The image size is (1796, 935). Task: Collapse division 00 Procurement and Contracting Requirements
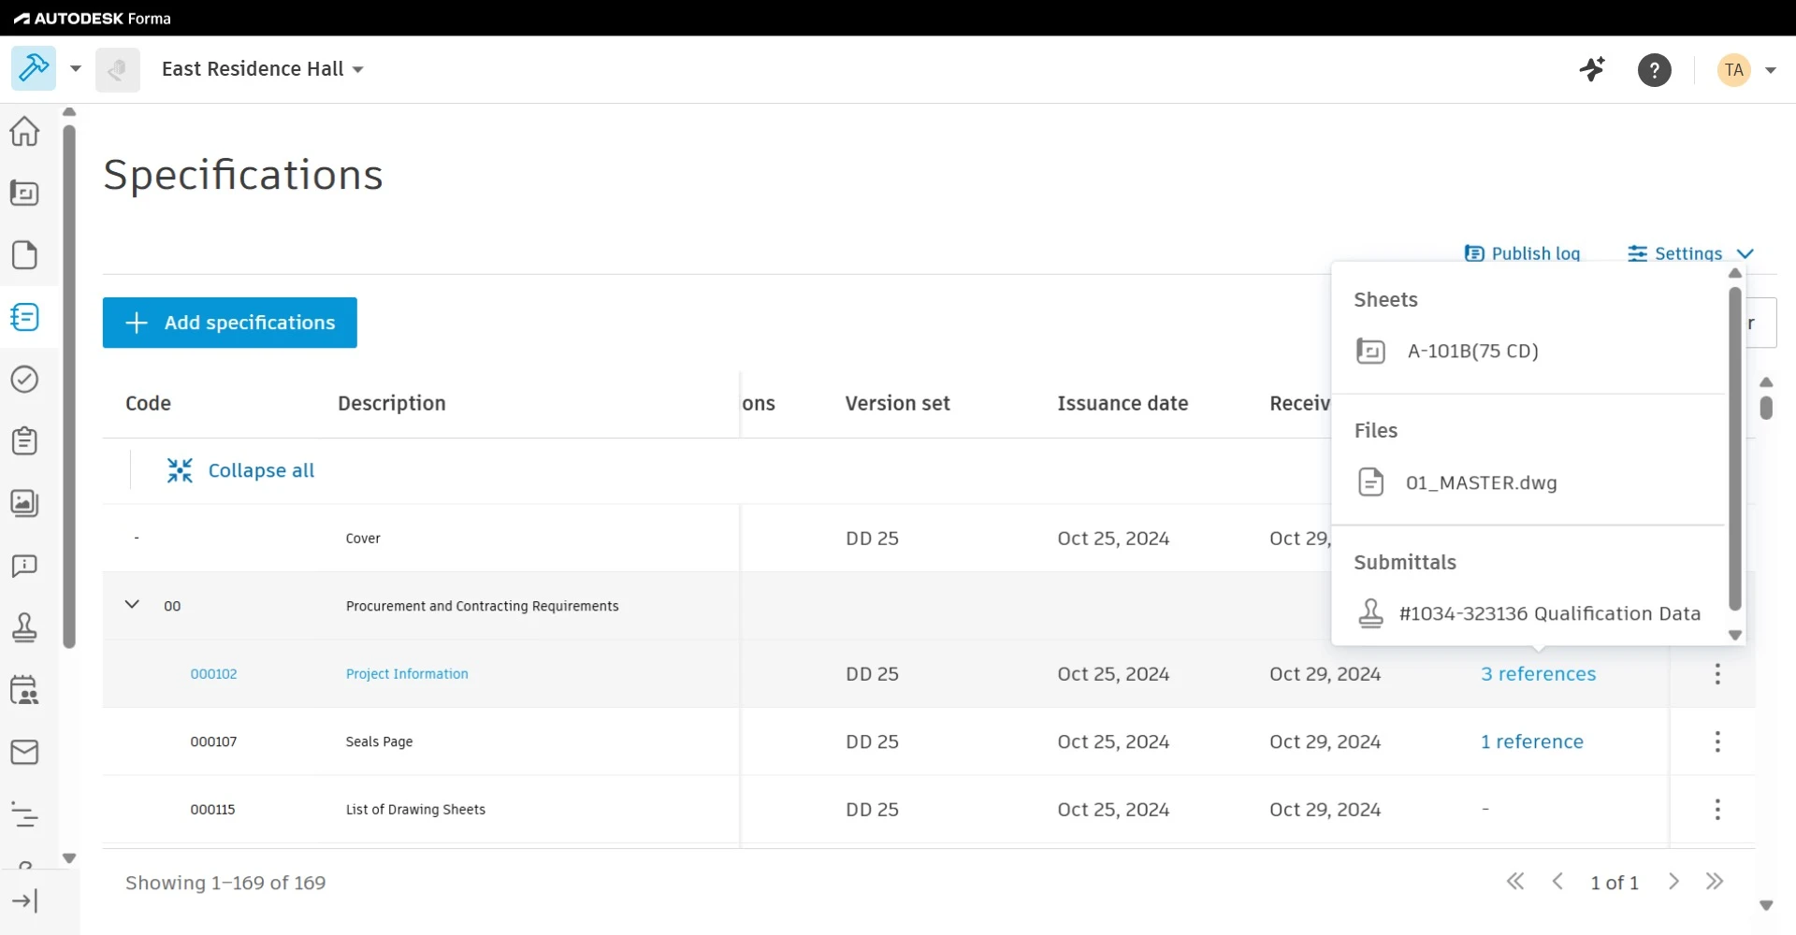(x=132, y=605)
